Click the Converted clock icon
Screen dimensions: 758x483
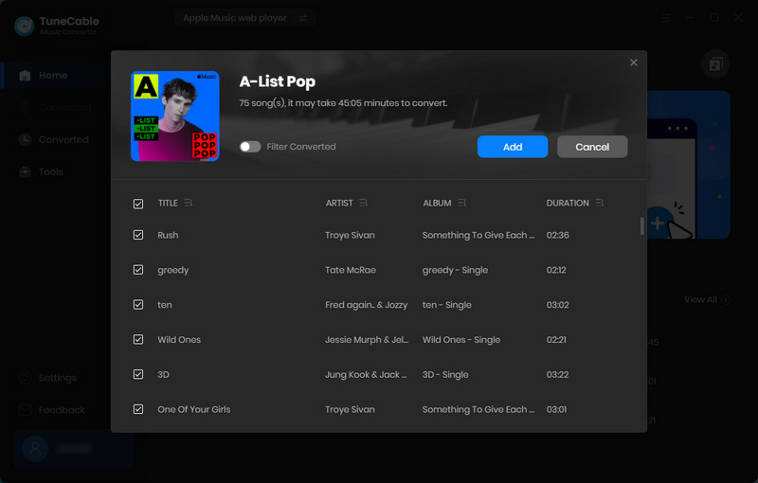[x=25, y=139]
